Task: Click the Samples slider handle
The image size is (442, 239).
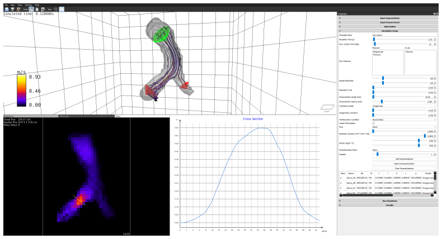Action: (378, 154)
